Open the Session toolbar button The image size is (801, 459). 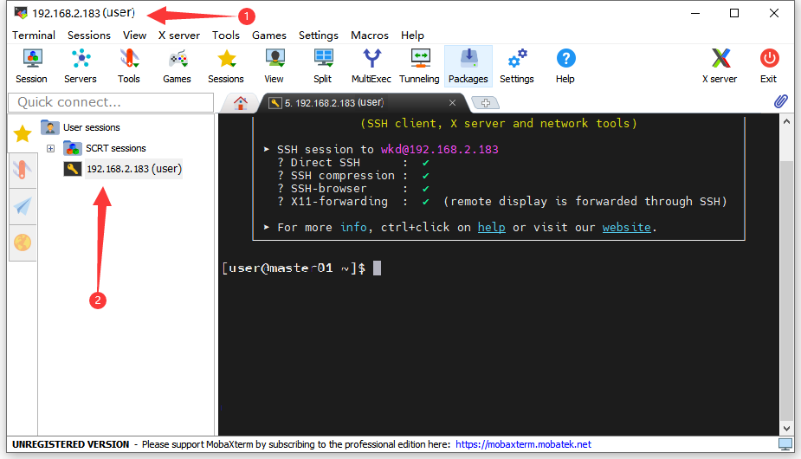click(32, 66)
